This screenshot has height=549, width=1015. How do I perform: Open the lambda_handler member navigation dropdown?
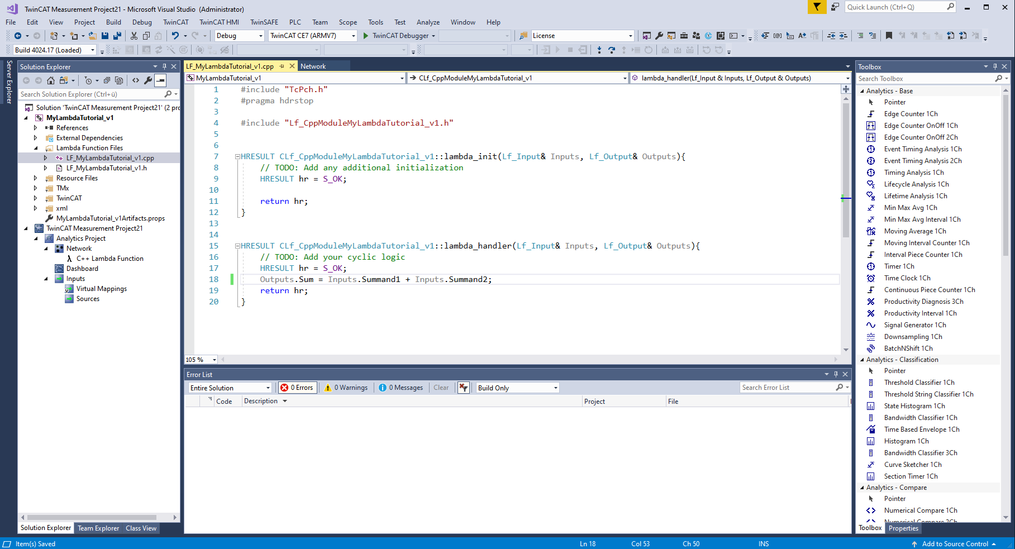[x=741, y=78]
